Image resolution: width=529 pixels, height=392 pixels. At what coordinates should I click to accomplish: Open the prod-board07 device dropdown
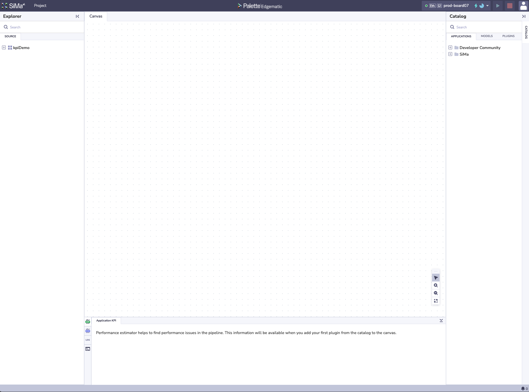click(487, 6)
